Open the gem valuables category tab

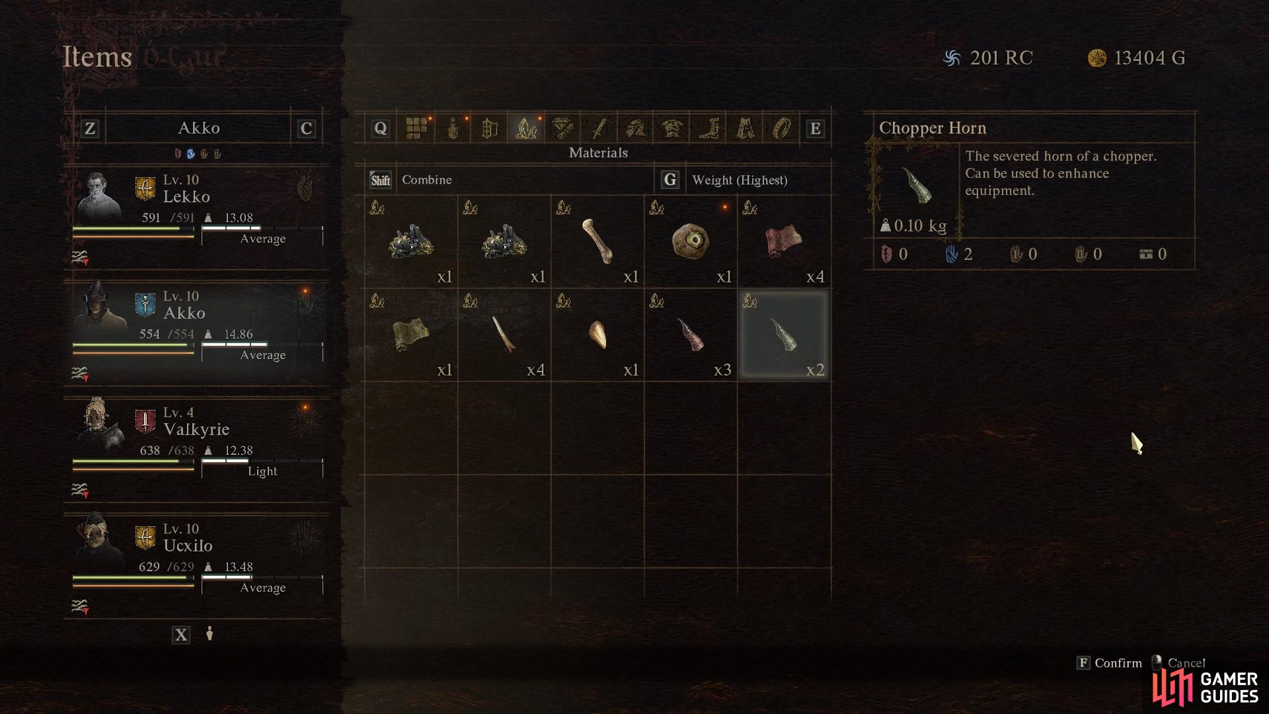[562, 128]
